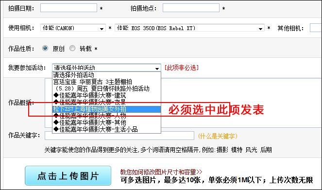Click the 作品关键字 keyword input field
This screenshot has height=190, width=322.
(119, 136)
